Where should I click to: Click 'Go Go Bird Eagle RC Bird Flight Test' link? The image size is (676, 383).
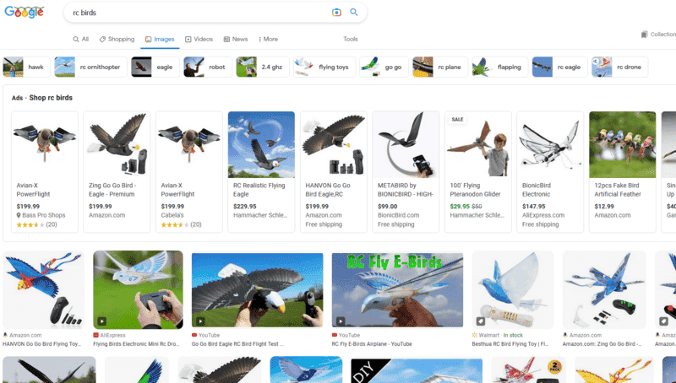click(238, 344)
